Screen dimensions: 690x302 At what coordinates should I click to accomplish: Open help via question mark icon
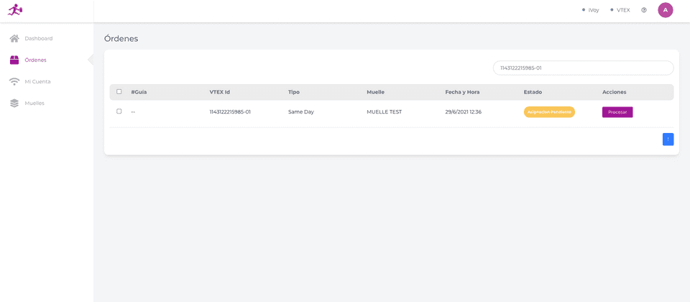click(644, 10)
